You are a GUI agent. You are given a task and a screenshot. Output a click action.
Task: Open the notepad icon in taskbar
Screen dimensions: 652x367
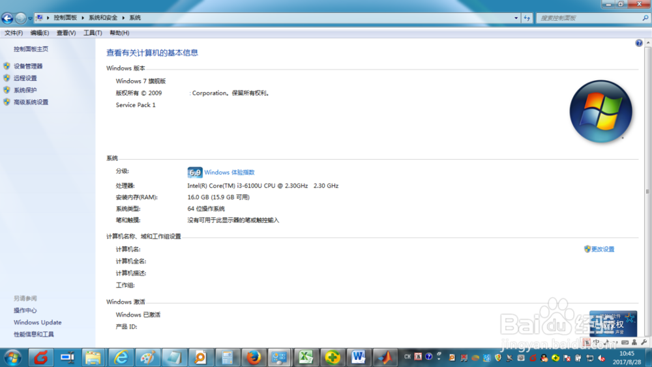[174, 357]
